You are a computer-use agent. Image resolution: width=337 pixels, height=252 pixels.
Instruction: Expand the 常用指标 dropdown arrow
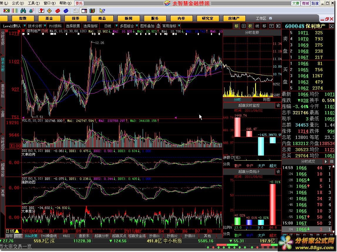pyautogui.click(x=179, y=26)
